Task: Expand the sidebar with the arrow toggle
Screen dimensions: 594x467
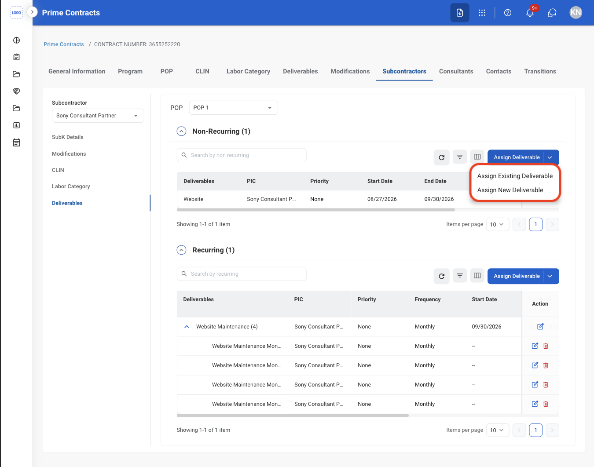Action: pyautogui.click(x=32, y=12)
